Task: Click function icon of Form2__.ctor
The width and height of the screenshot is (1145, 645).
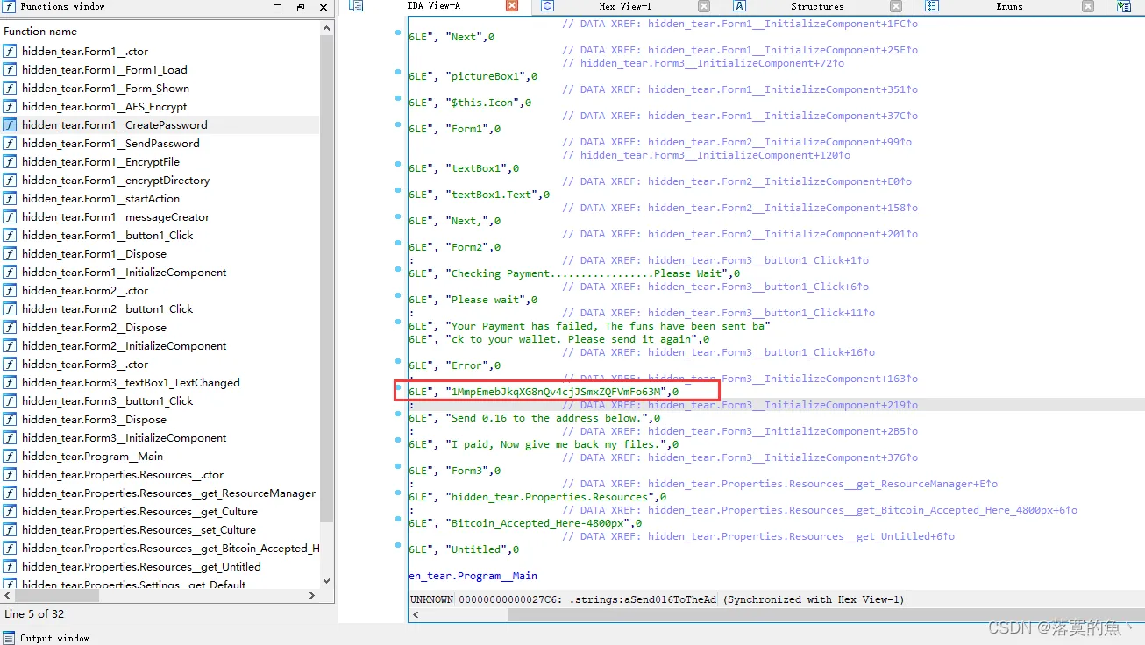Action: point(10,290)
